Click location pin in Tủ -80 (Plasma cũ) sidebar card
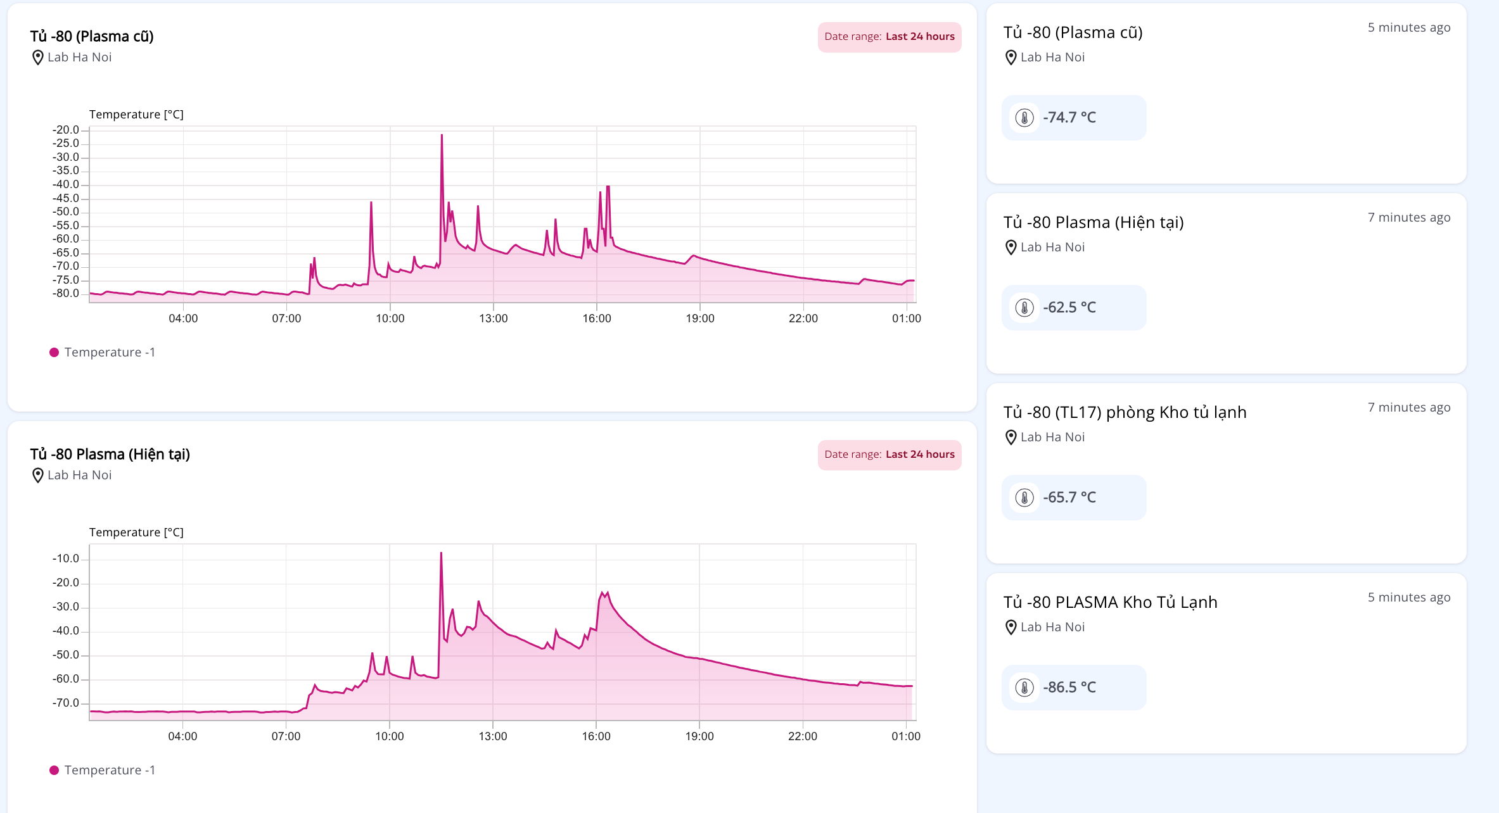Viewport: 1499px width, 813px height. click(x=1011, y=58)
